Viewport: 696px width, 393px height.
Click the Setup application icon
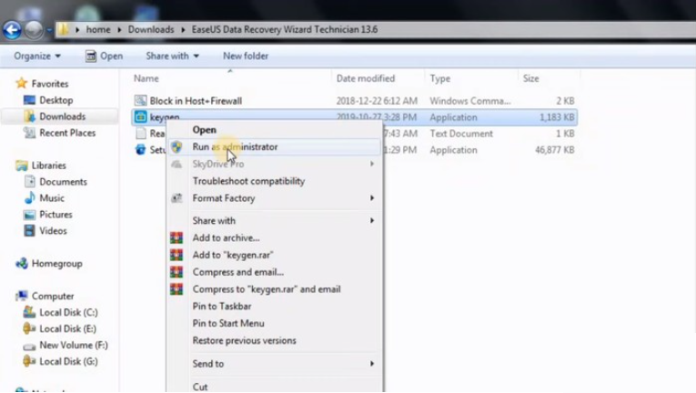[x=140, y=150]
